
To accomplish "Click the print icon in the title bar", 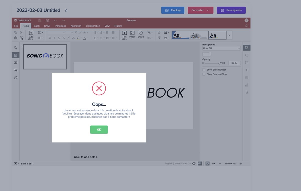I will (x=48, y=20).
